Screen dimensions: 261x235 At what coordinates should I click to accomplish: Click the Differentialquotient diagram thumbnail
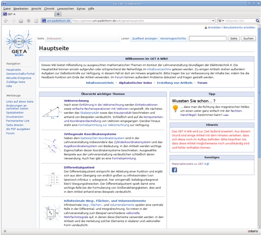[x=52, y=179]
